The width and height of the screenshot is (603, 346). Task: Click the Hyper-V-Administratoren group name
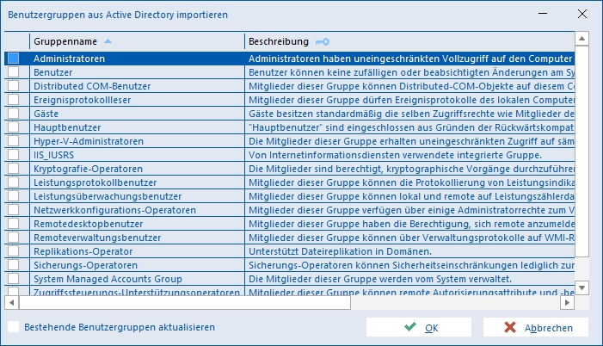[89, 141]
